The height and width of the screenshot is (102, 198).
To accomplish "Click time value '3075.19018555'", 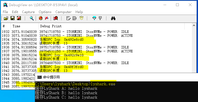I will pos(24,51).
